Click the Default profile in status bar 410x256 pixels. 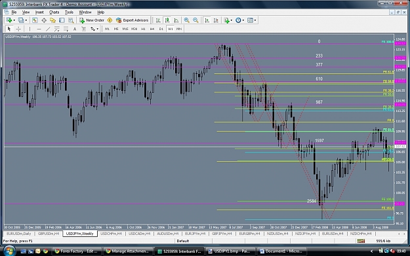[x=183, y=241]
